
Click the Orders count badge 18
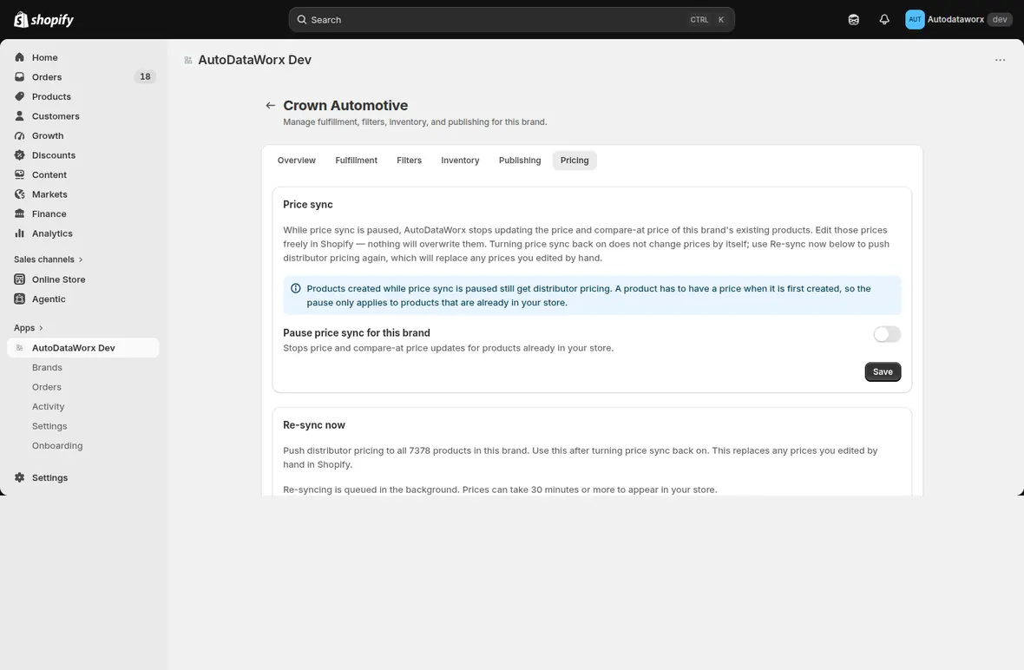[x=145, y=77]
